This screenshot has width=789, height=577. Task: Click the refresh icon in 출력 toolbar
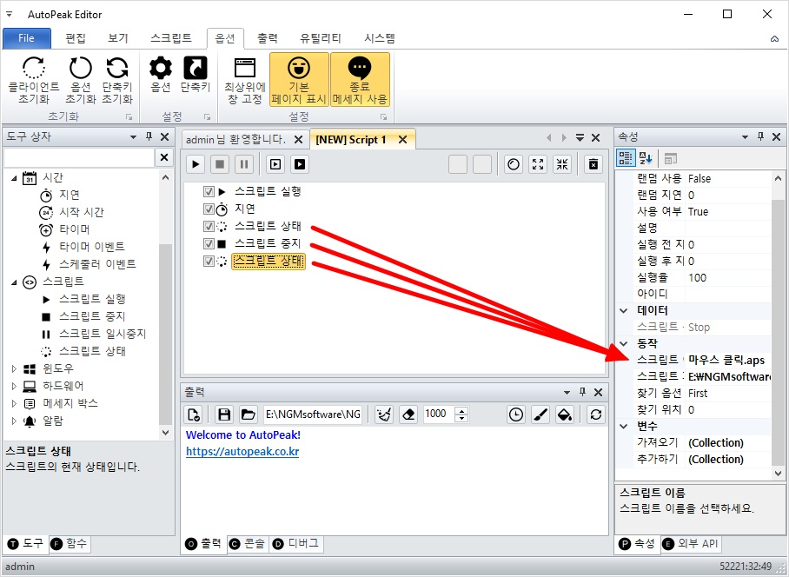596,415
